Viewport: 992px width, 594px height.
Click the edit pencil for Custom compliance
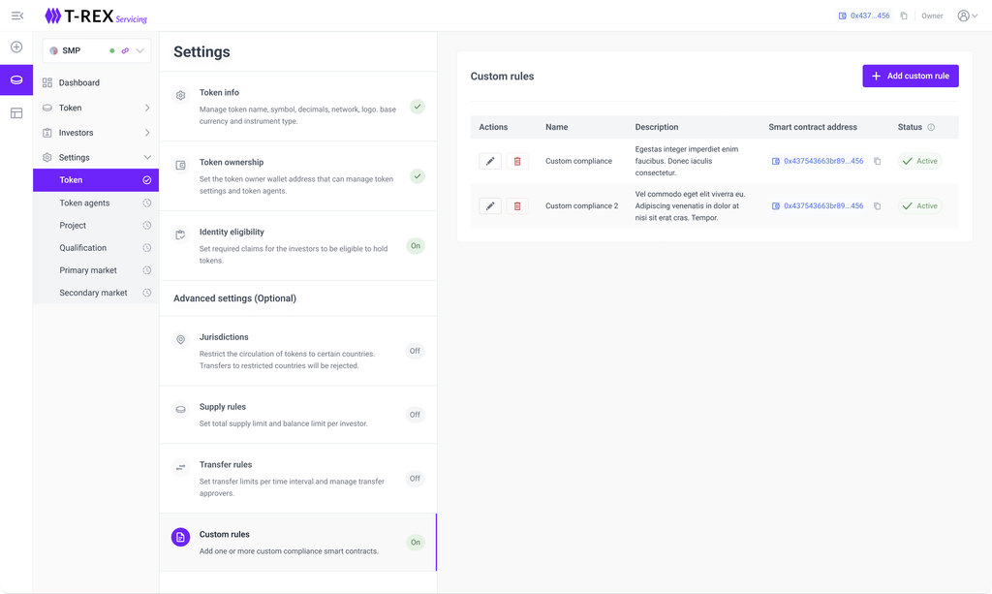490,161
